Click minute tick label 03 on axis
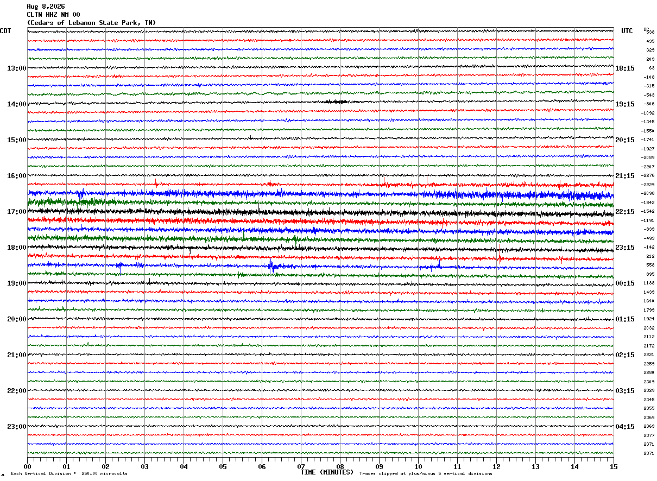The height and width of the screenshot is (481, 657). point(144,467)
